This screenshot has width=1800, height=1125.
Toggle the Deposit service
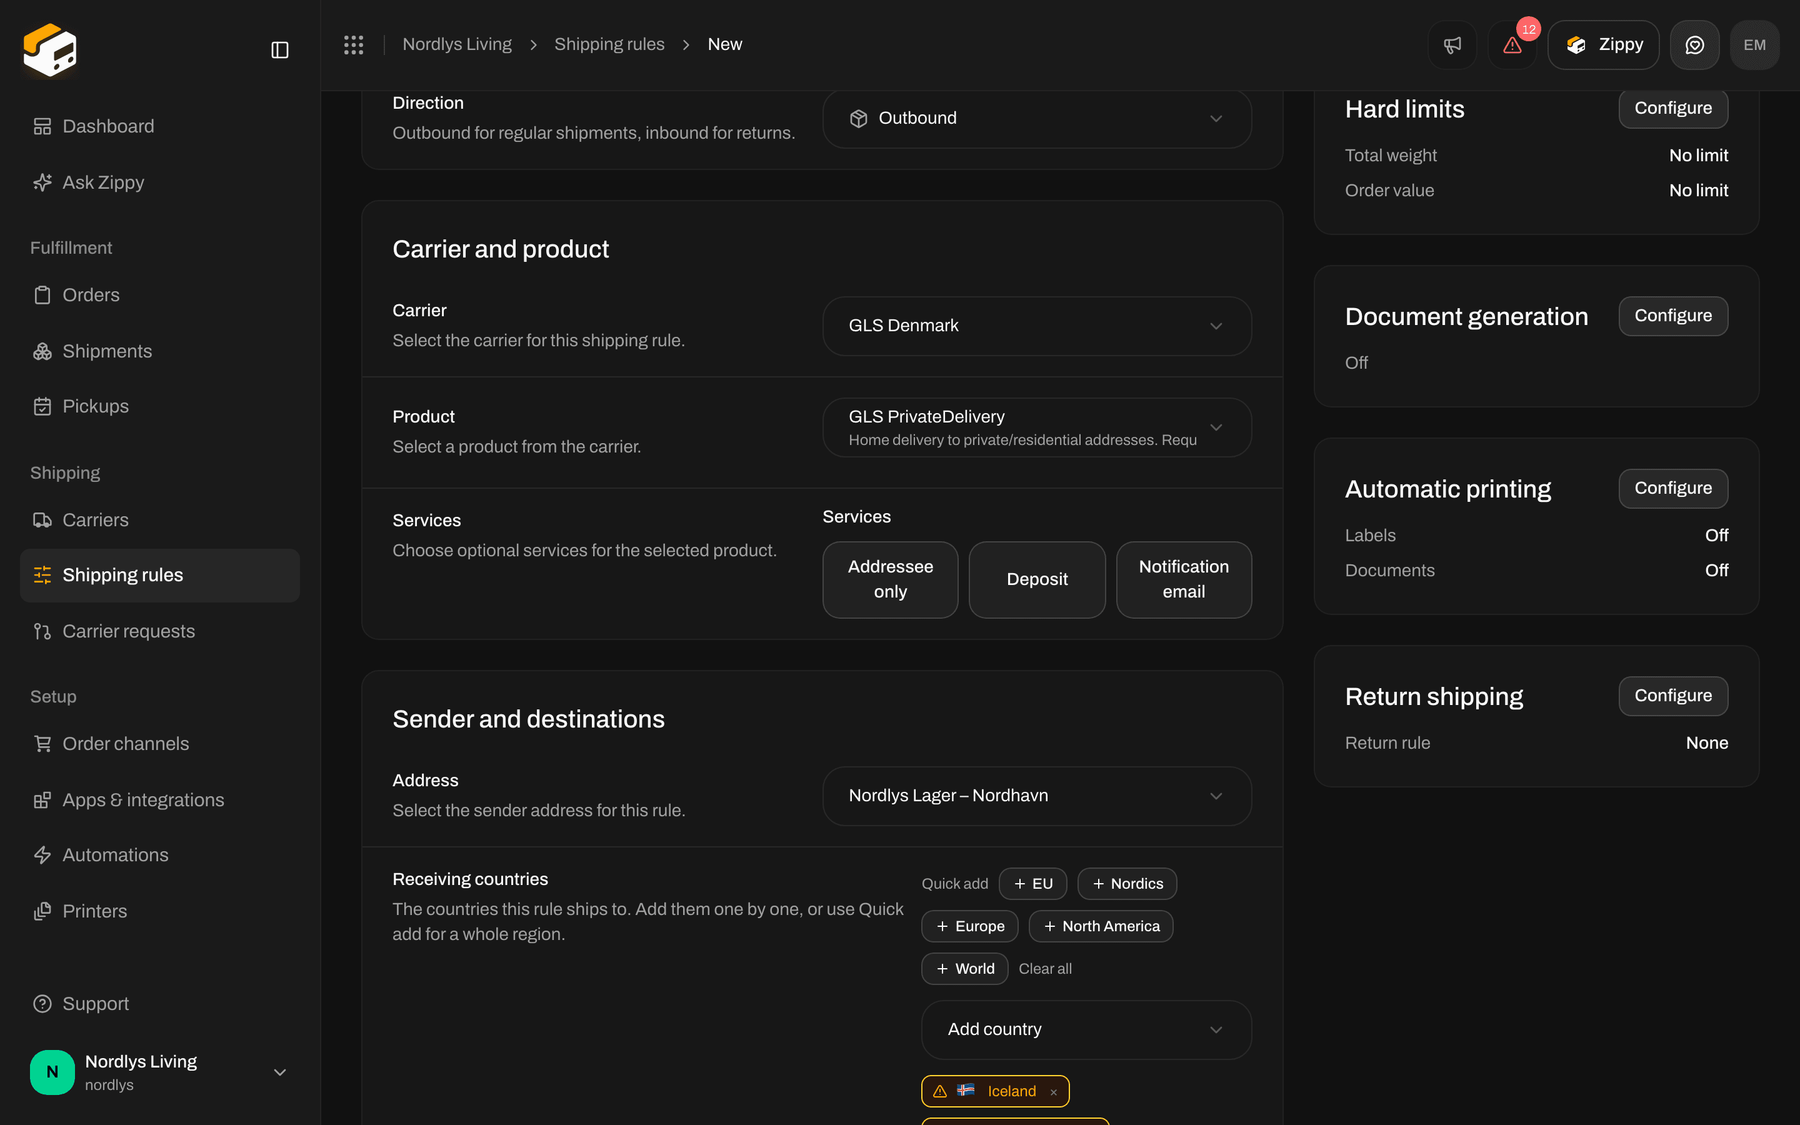pyautogui.click(x=1037, y=579)
